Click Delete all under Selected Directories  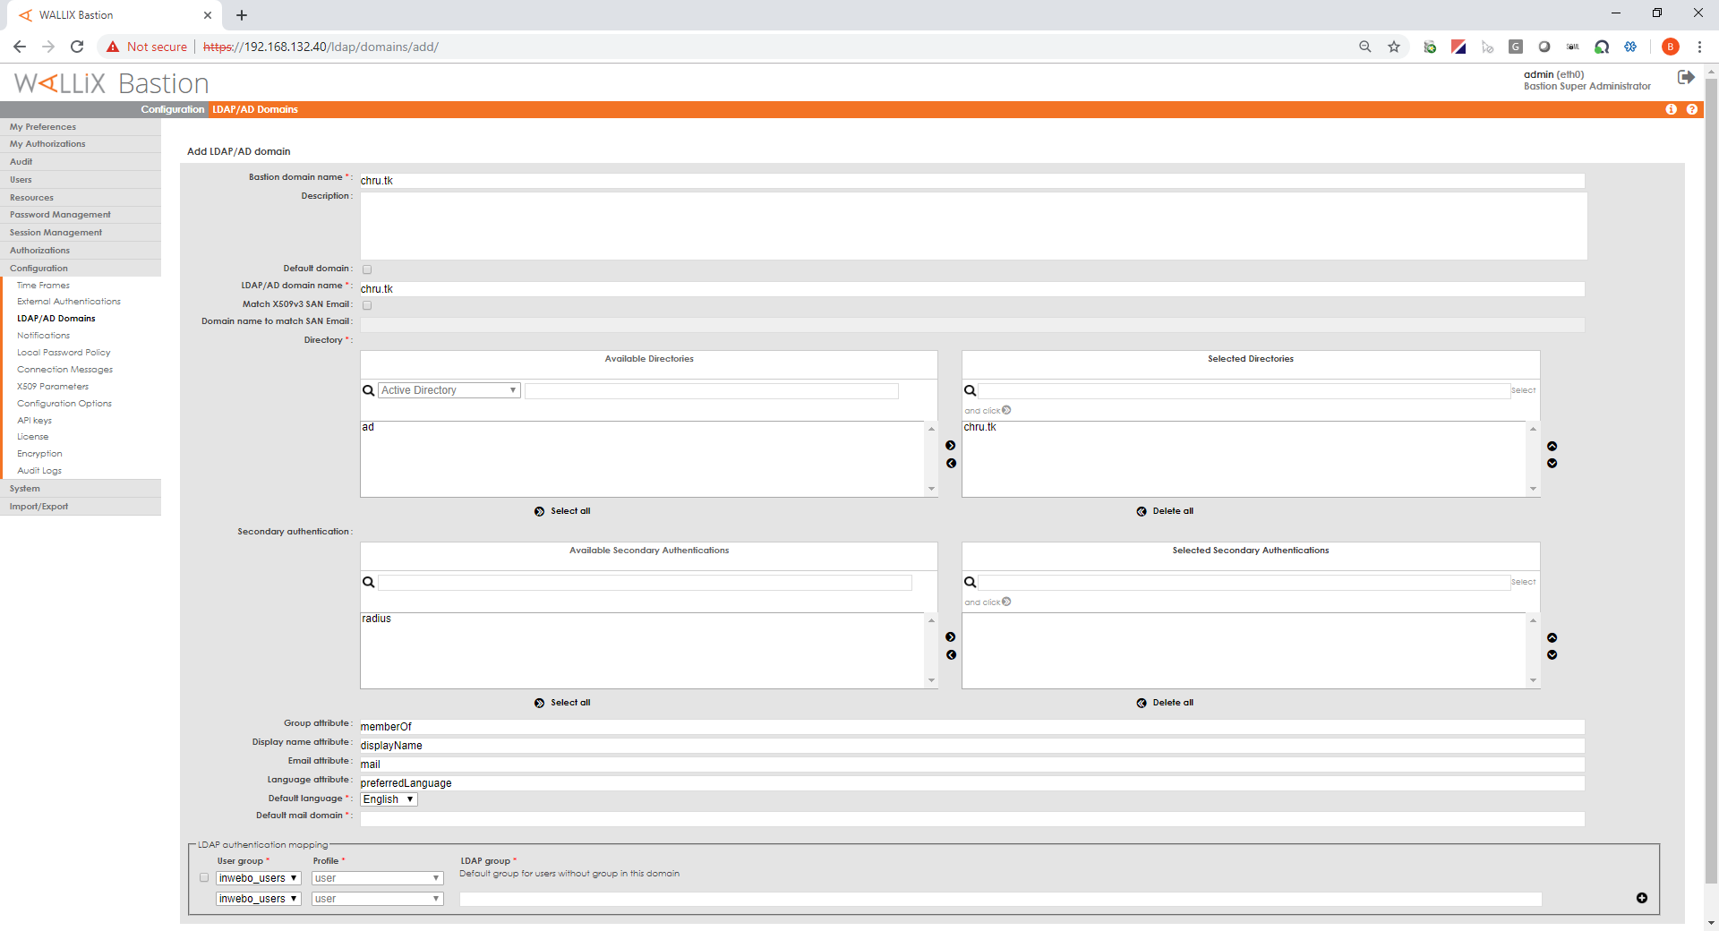coord(1165,511)
